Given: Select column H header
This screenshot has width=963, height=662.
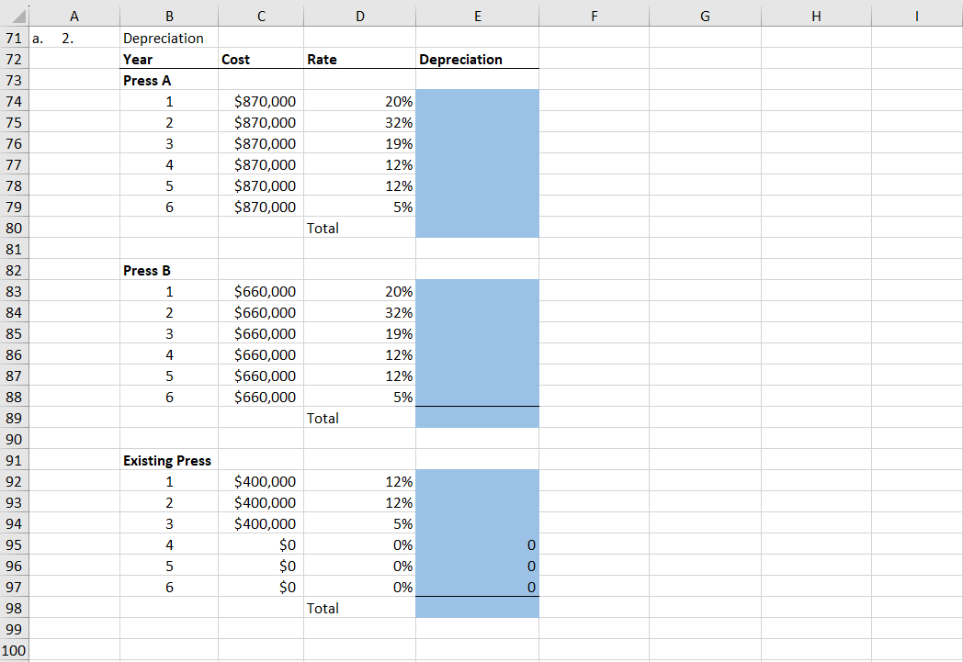Looking at the screenshot, I should 816,16.
